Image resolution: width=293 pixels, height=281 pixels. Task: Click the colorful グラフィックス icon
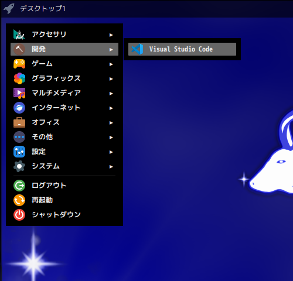click(19, 78)
